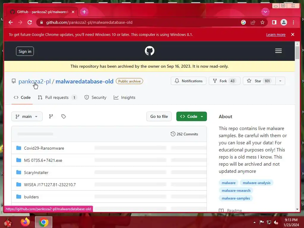View the 262 Commits history
Image resolution: width=304 pixels, height=228 pixels.
tap(184, 134)
